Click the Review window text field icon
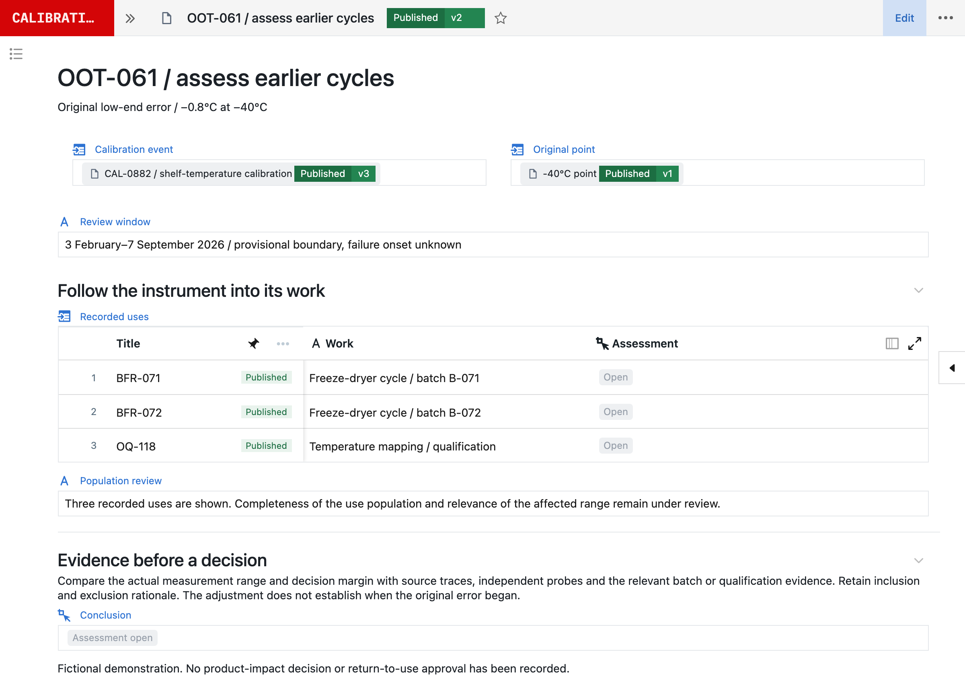Viewport: 965px width, 699px height. [x=64, y=222]
